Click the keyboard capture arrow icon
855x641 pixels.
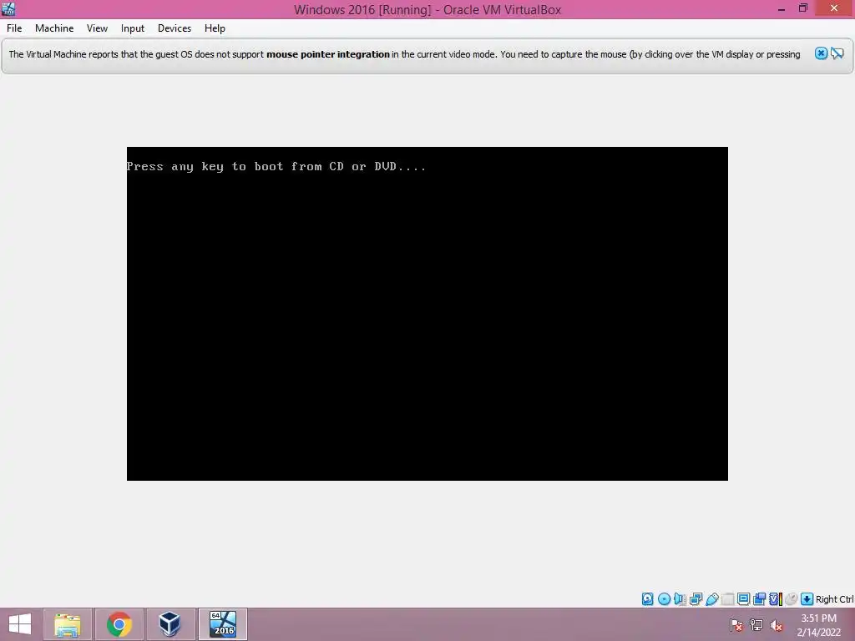[x=807, y=599]
